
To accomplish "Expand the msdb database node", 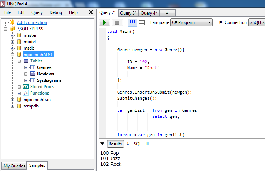I will tap(12, 48).
